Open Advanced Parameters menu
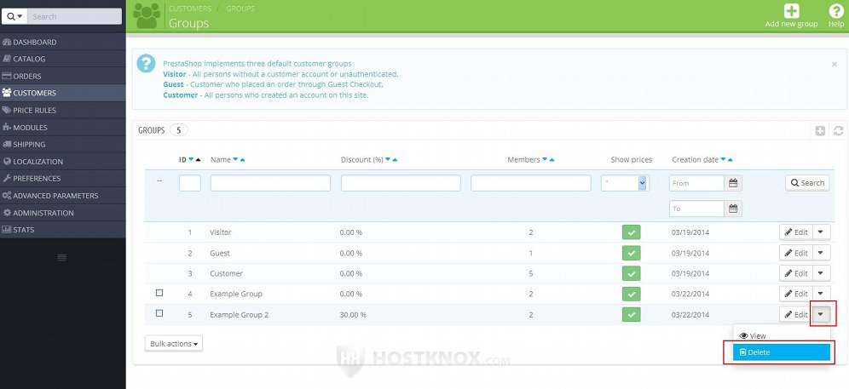Image resolution: width=849 pixels, height=389 pixels. (x=63, y=196)
